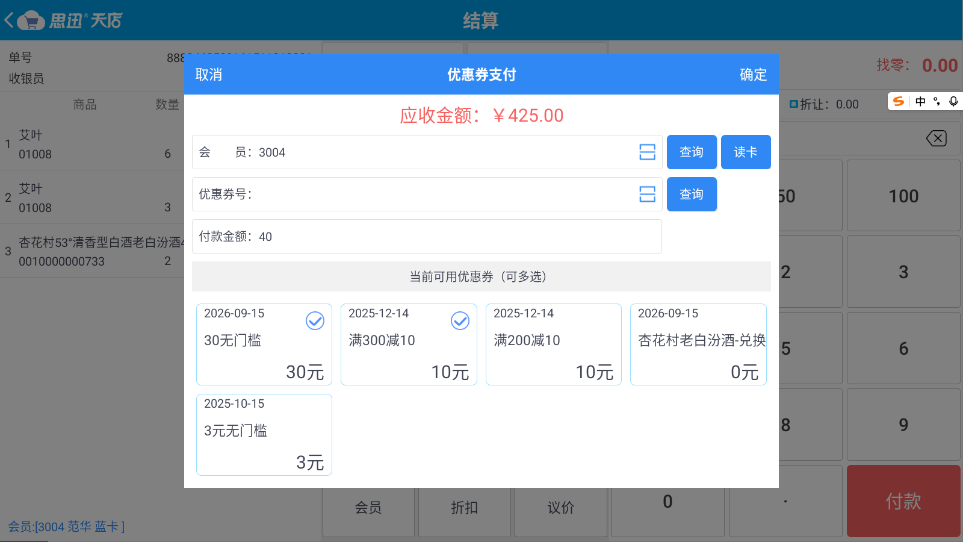The image size is (963, 542).
Task: Click the 读卡 read card button
Action: point(746,152)
